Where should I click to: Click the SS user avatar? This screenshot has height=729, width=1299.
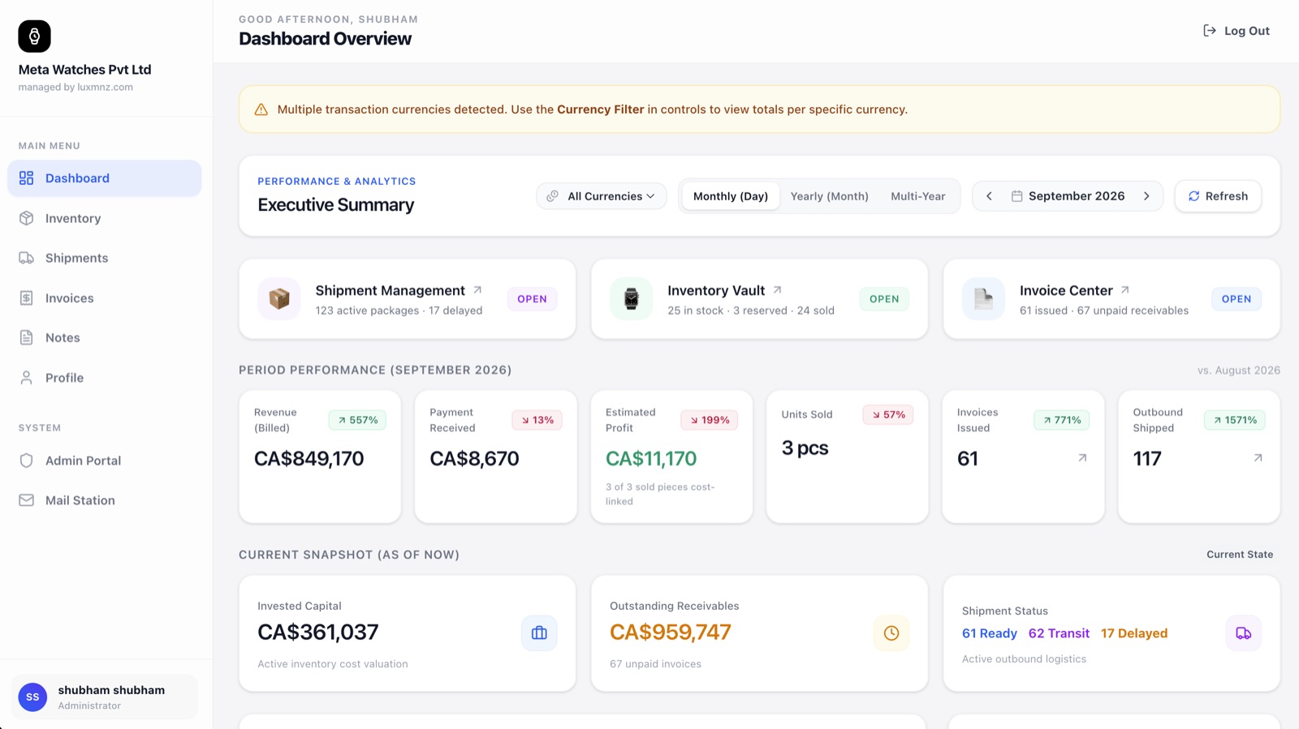coord(32,697)
